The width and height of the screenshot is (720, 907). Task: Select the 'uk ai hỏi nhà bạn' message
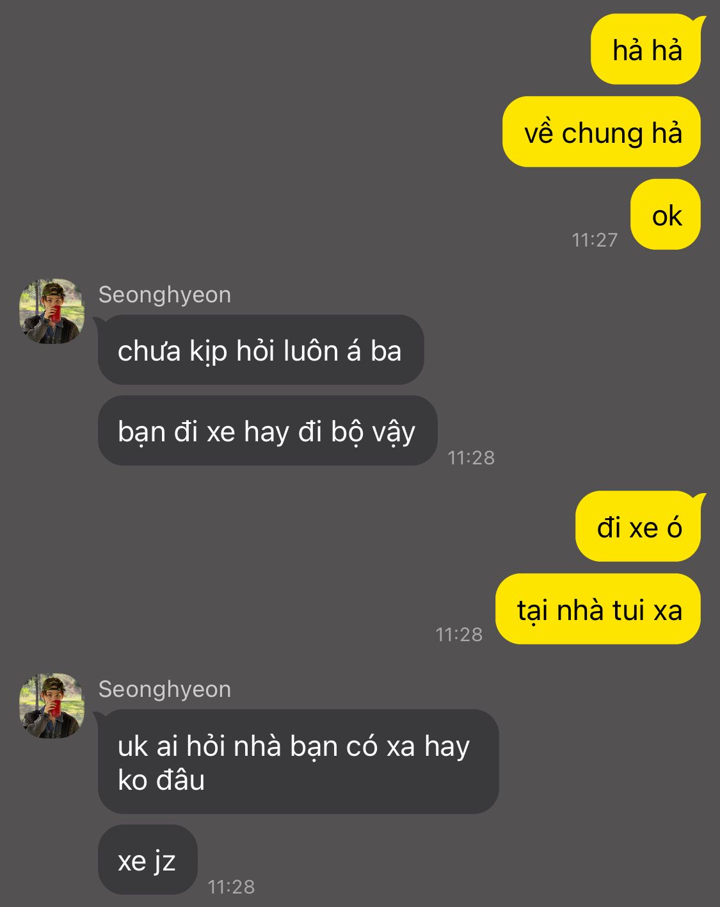tap(298, 762)
